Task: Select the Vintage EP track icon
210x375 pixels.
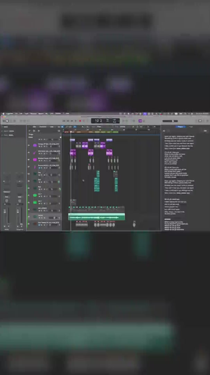Action: point(35,145)
